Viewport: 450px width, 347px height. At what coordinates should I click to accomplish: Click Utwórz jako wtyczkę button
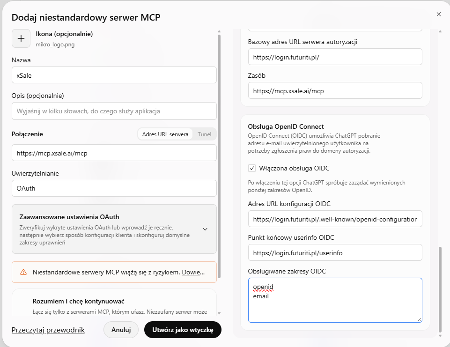(183, 330)
